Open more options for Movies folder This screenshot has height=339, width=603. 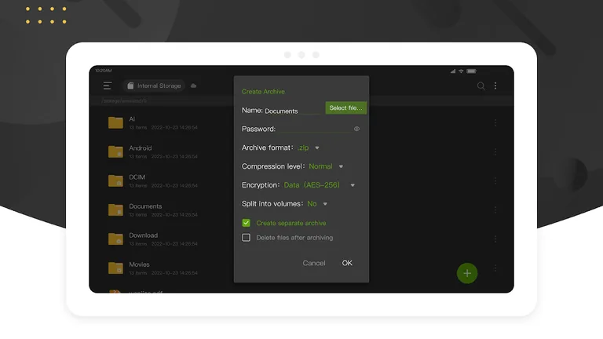[x=495, y=268]
